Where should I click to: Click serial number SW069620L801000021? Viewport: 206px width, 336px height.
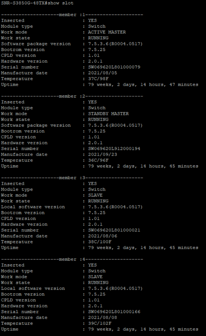click(x=114, y=230)
